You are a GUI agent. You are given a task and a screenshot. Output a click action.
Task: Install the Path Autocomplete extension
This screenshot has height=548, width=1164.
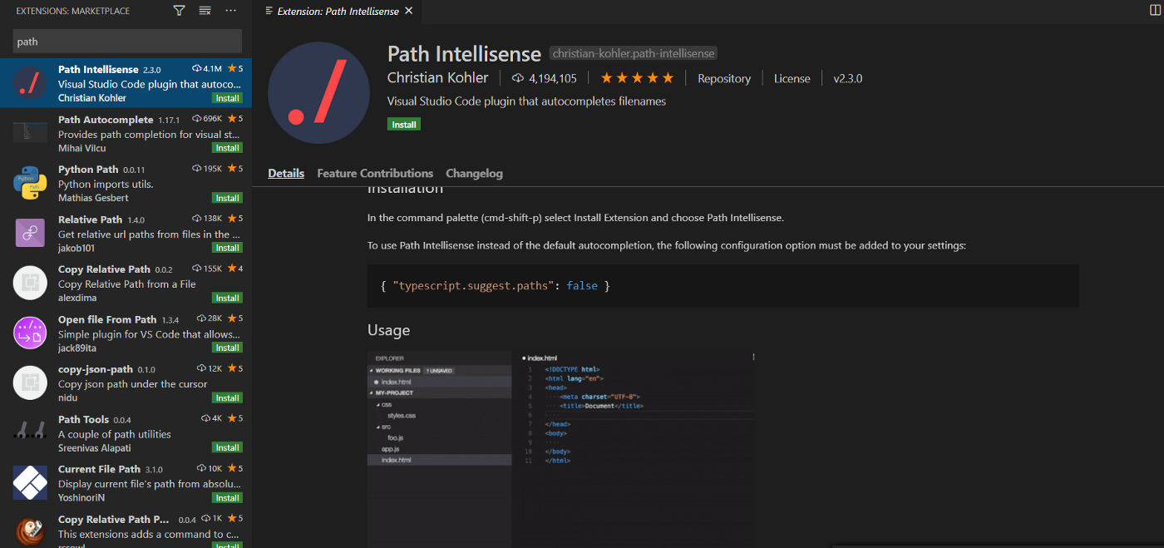pos(227,148)
